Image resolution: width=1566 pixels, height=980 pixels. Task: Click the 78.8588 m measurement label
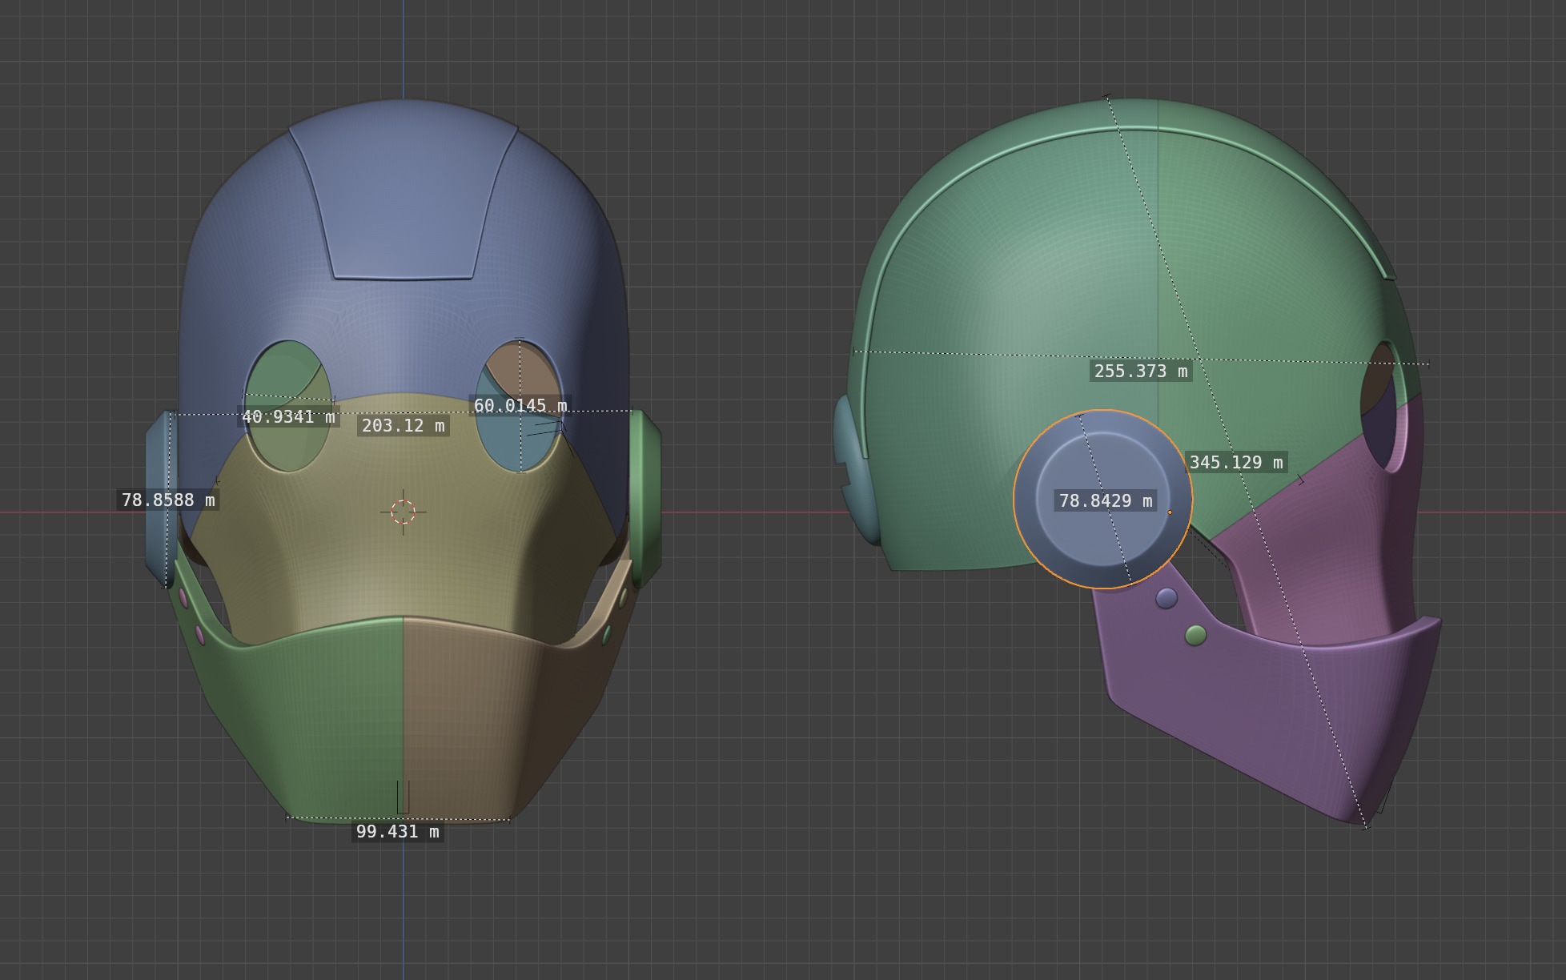pyautogui.click(x=168, y=500)
